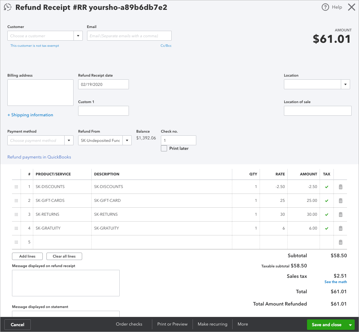This screenshot has height=332, width=359.
Task: Open the Save and close options arrow
Action: (350, 325)
